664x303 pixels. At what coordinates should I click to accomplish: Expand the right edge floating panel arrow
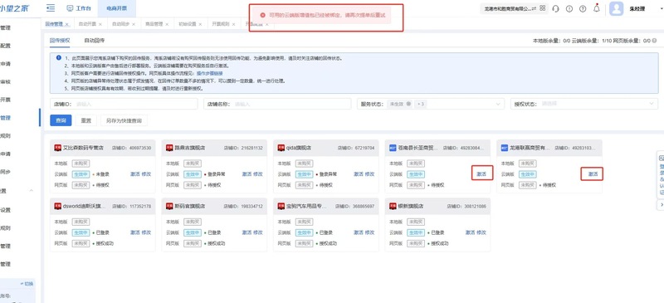(x=661, y=205)
